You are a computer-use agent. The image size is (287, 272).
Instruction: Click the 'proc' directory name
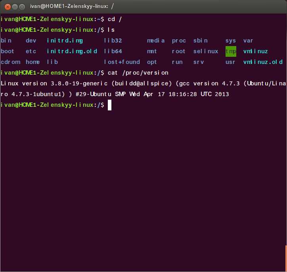click(x=179, y=41)
